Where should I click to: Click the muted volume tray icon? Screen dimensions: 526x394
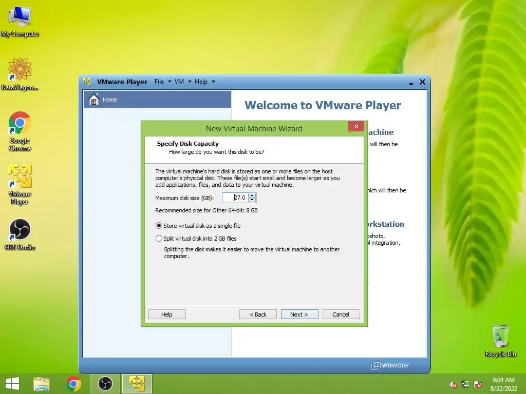click(x=453, y=384)
